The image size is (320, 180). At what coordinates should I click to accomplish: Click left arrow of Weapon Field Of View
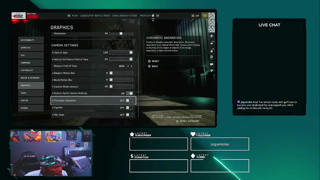[x=128, y=66]
